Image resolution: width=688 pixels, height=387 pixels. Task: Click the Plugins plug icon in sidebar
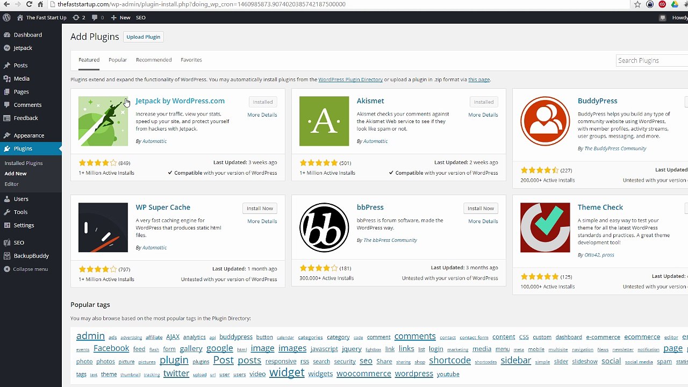tap(7, 149)
